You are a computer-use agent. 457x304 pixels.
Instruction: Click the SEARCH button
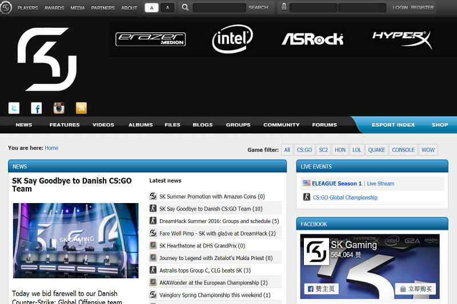pyautogui.click(x=258, y=7)
